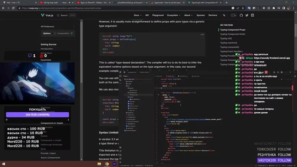Click the share icon in address bar
The height and width of the screenshot is (167, 297).
pyautogui.click(x=238, y=8)
